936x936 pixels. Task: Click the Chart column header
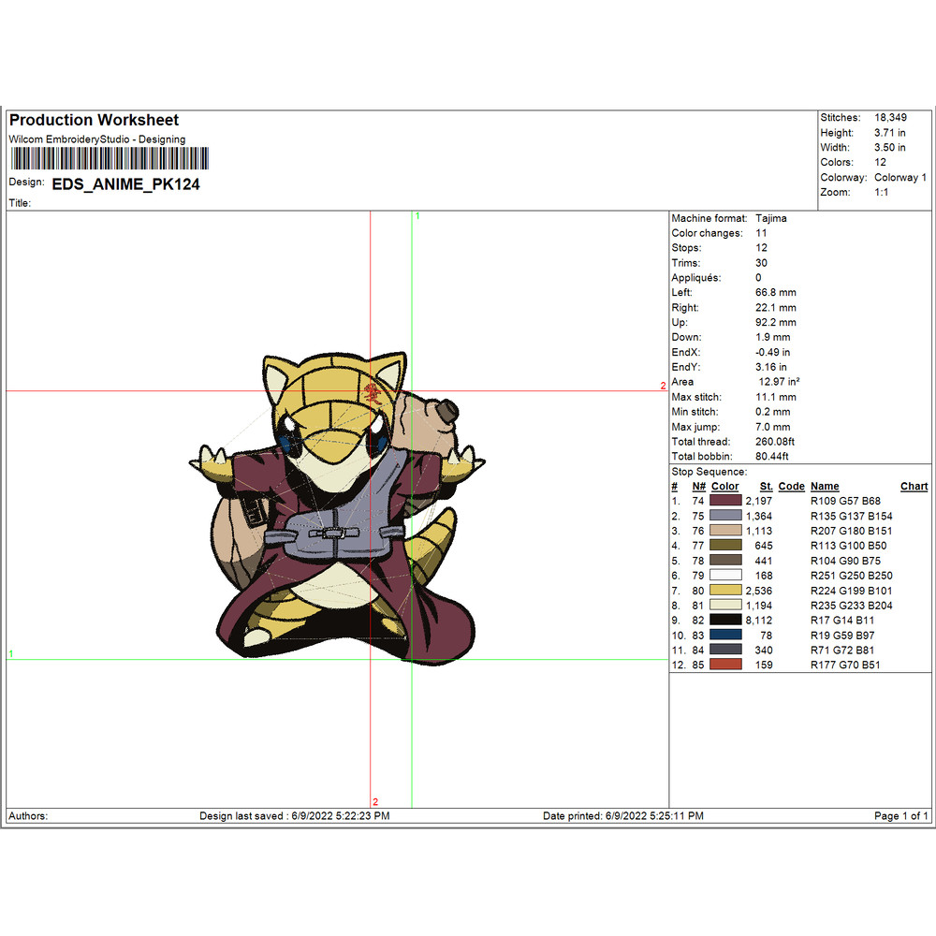tap(914, 487)
